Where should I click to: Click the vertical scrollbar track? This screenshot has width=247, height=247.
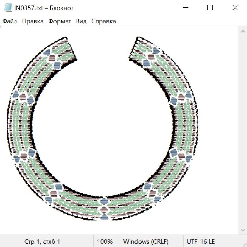[243, 130]
